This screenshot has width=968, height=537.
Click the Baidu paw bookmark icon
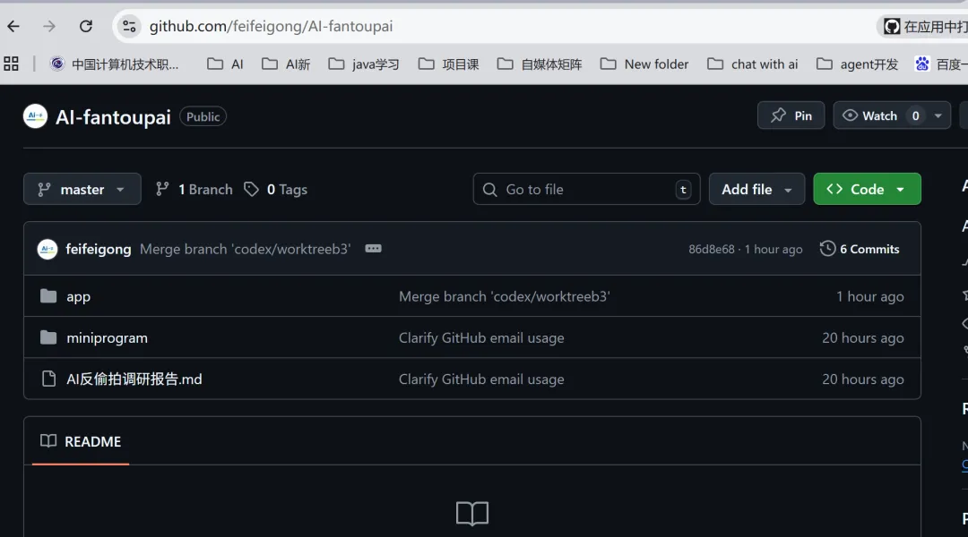coord(922,64)
